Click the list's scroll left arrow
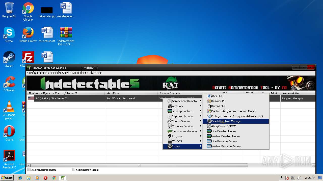The image size is (323, 181). (x=29, y=165)
